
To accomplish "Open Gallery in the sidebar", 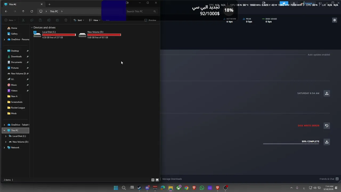I will (13, 34).
